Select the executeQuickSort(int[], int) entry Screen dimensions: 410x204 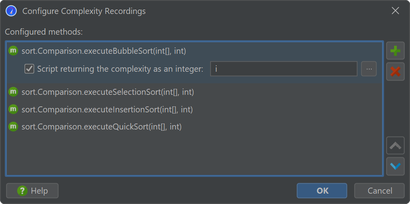point(194,127)
